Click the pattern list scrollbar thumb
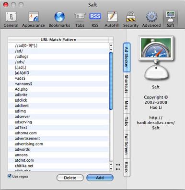The width and height of the screenshot is (185, 190). click(111, 81)
